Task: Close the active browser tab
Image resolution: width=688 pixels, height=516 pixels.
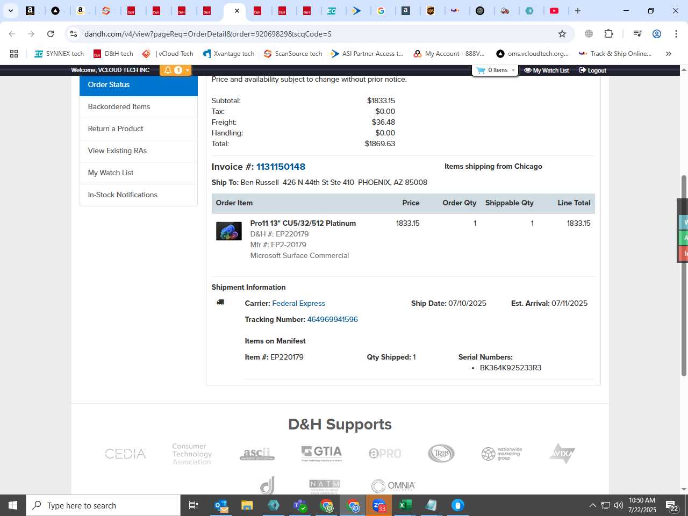Action: (237, 11)
